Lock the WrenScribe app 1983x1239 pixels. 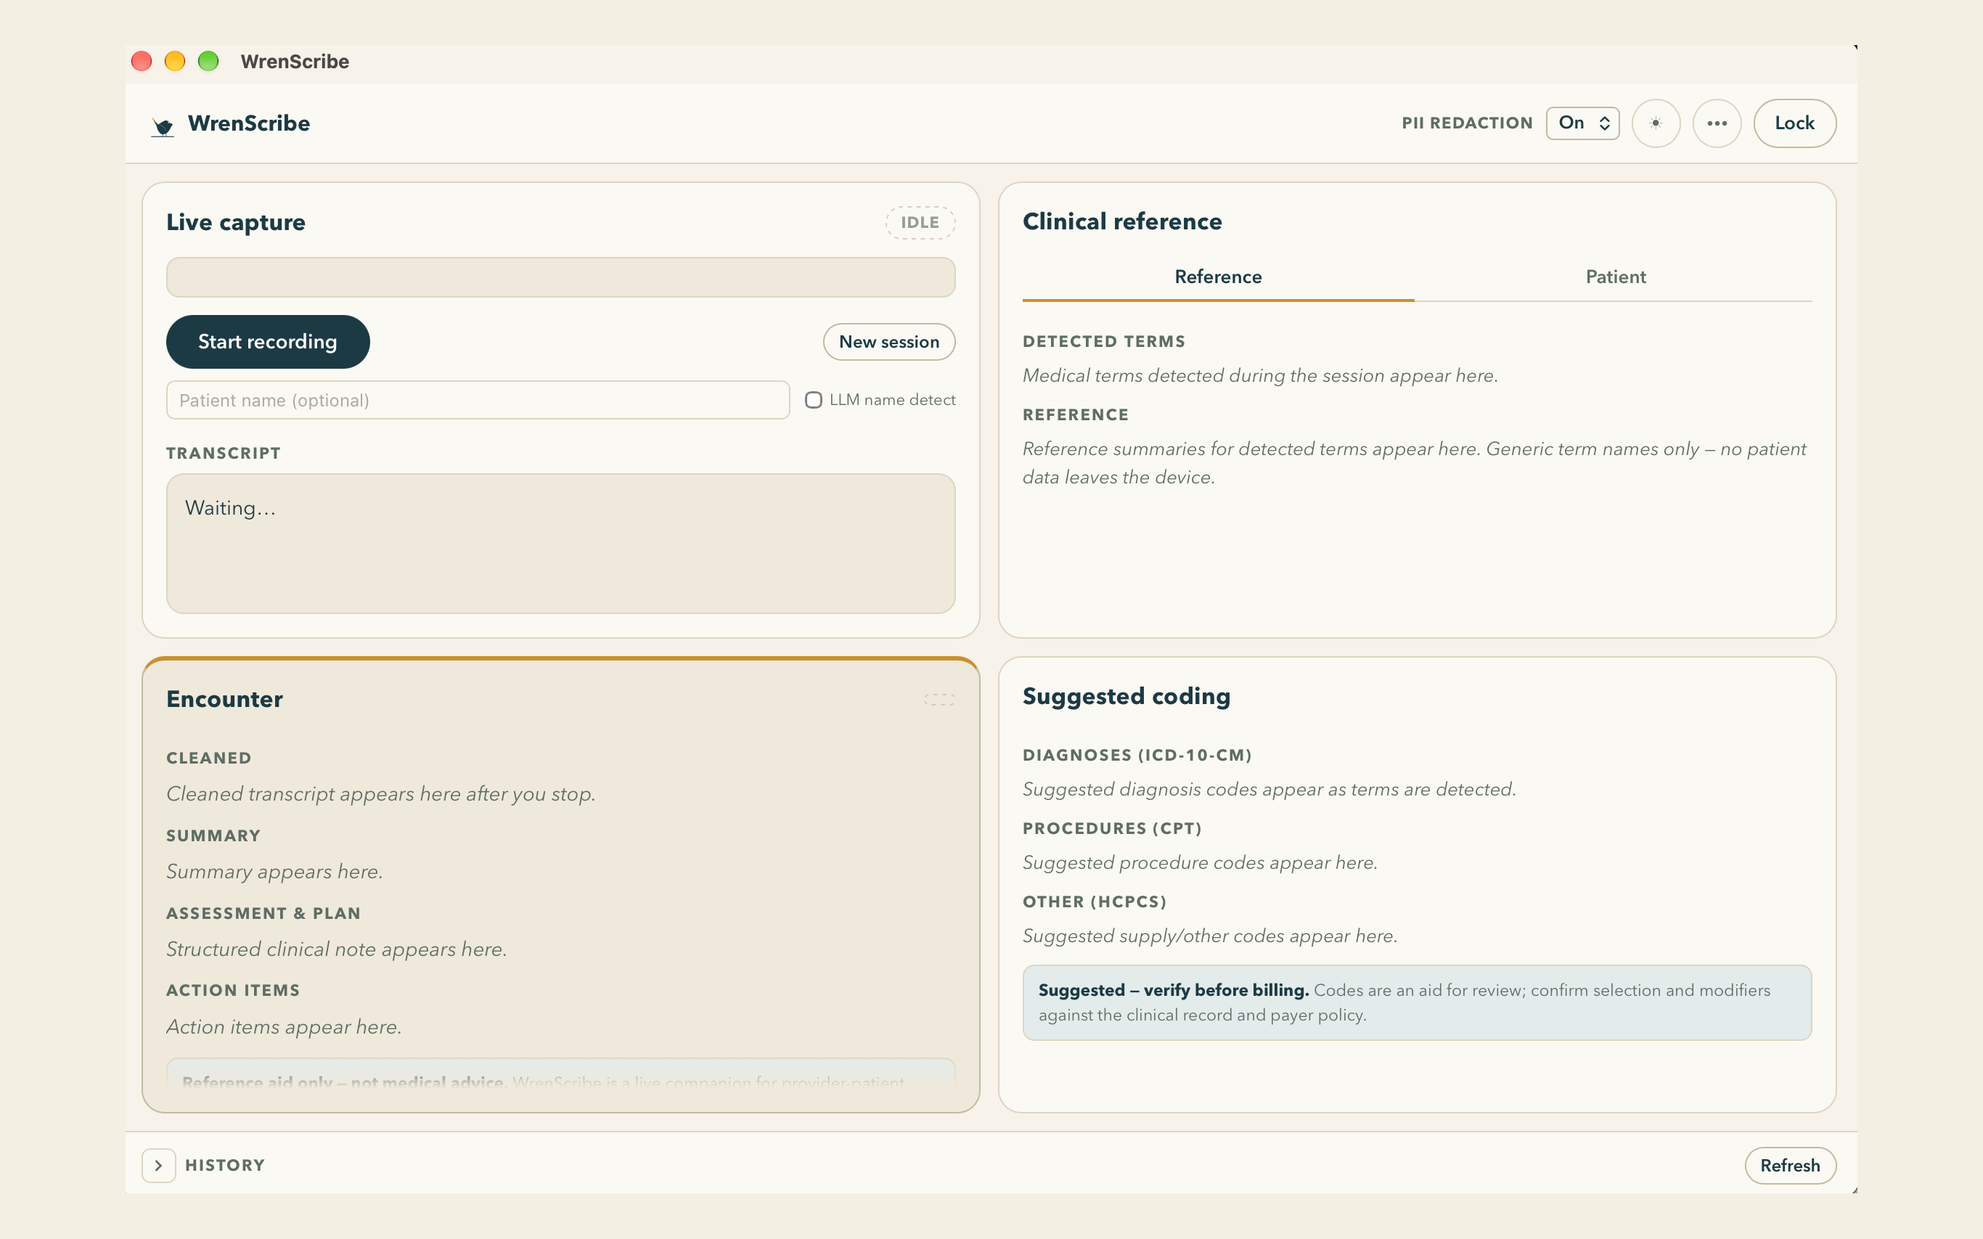click(x=1794, y=123)
